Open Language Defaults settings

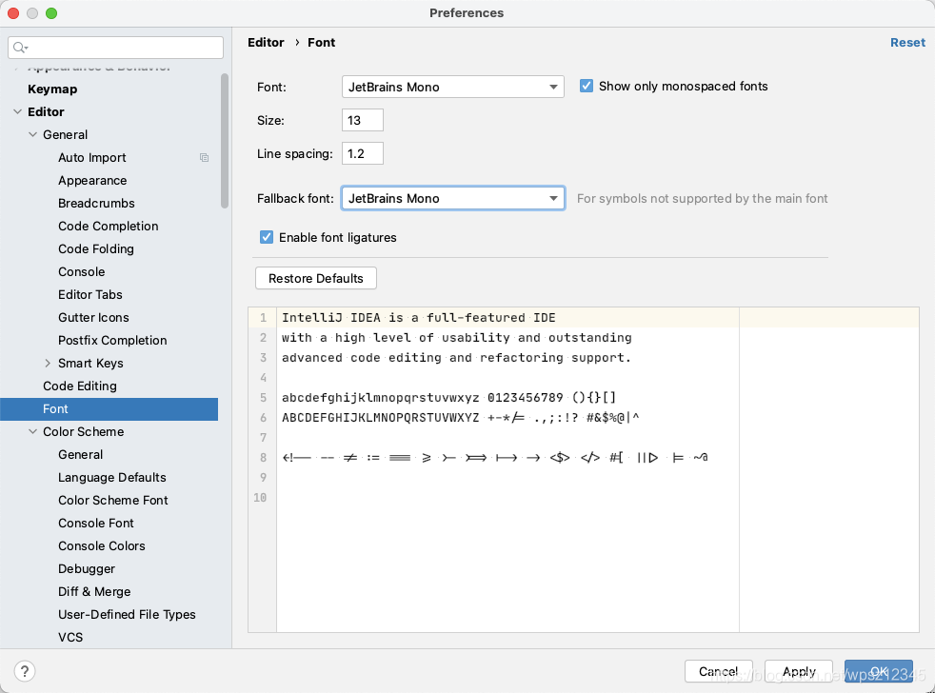tap(112, 477)
